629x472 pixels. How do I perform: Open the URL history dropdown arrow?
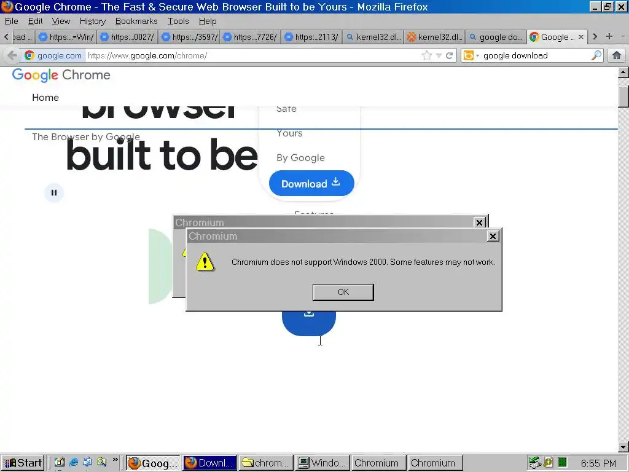pyautogui.click(x=439, y=56)
